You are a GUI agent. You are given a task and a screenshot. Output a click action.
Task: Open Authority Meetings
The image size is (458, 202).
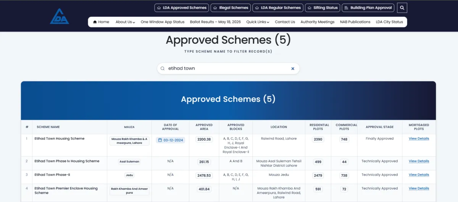pyautogui.click(x=318, y=22)
